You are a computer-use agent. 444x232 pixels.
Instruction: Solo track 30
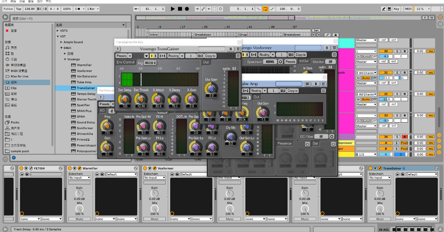tap(398, 51)
